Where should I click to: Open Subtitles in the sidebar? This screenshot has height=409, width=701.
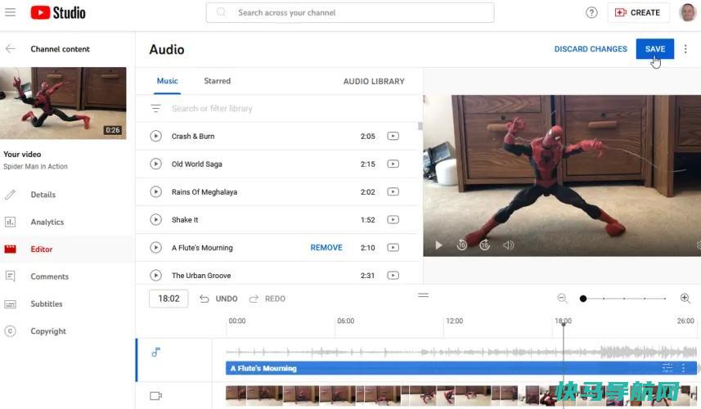pos(47,304)
